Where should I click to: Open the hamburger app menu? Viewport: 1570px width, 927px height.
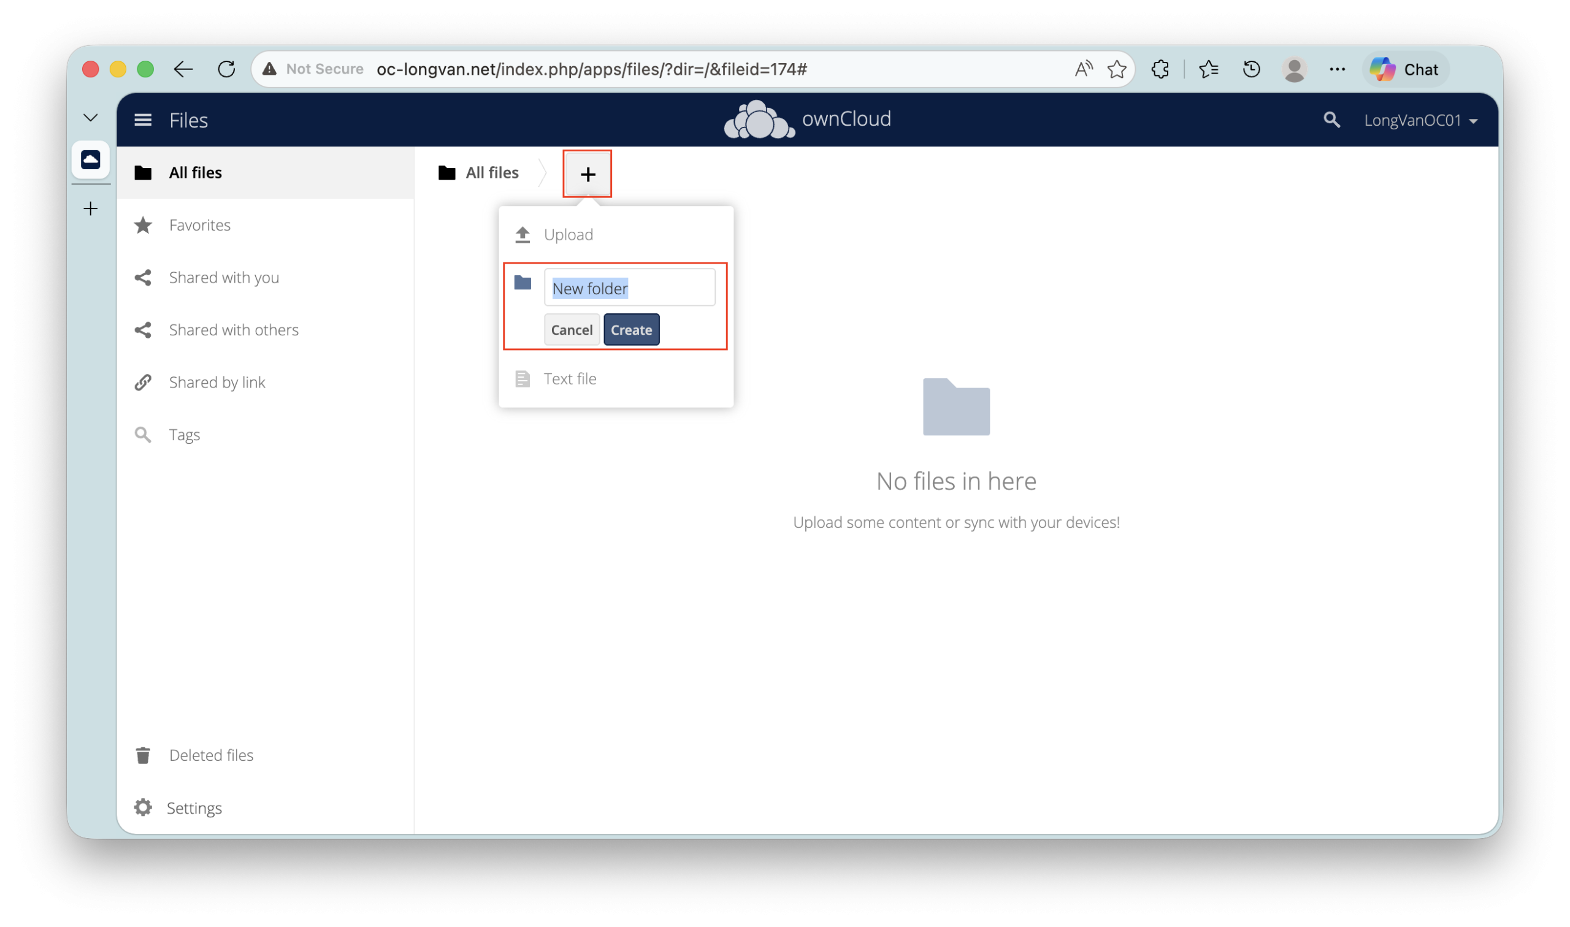(x=143, y=120)
